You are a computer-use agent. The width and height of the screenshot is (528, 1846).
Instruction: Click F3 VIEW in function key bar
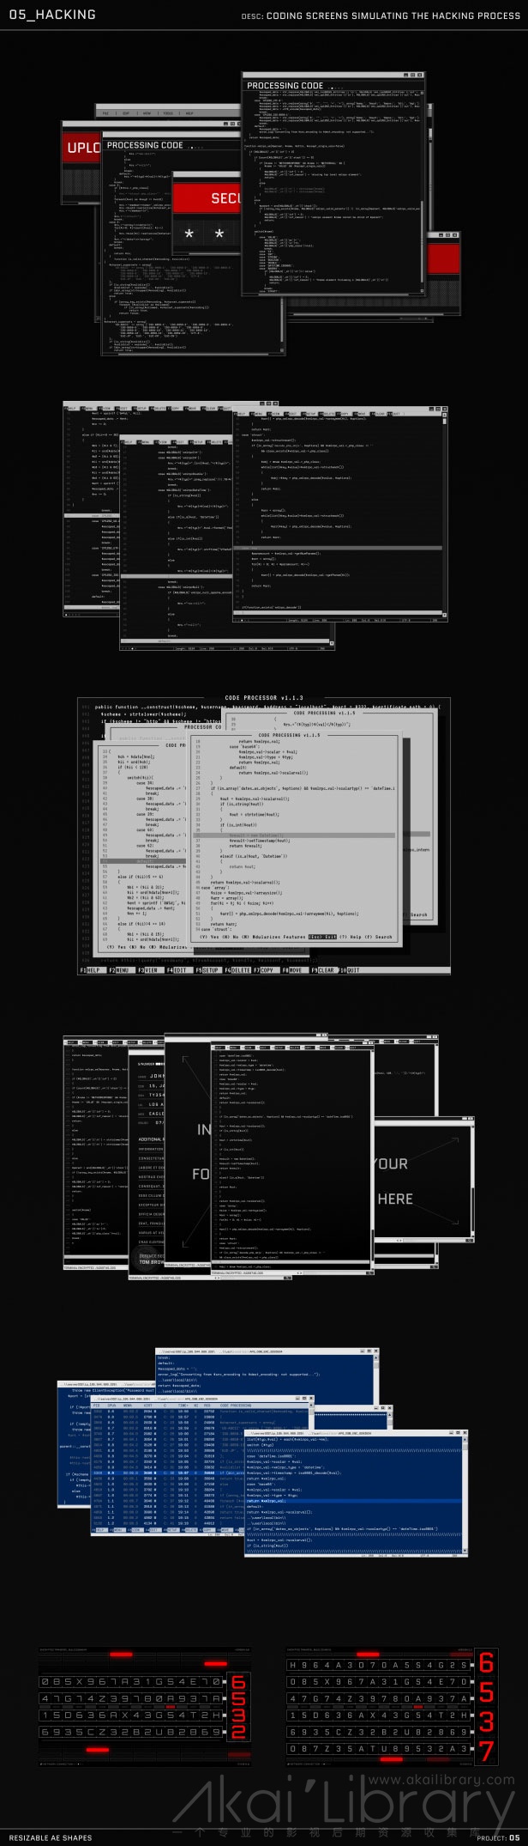[x=153, y=970]
